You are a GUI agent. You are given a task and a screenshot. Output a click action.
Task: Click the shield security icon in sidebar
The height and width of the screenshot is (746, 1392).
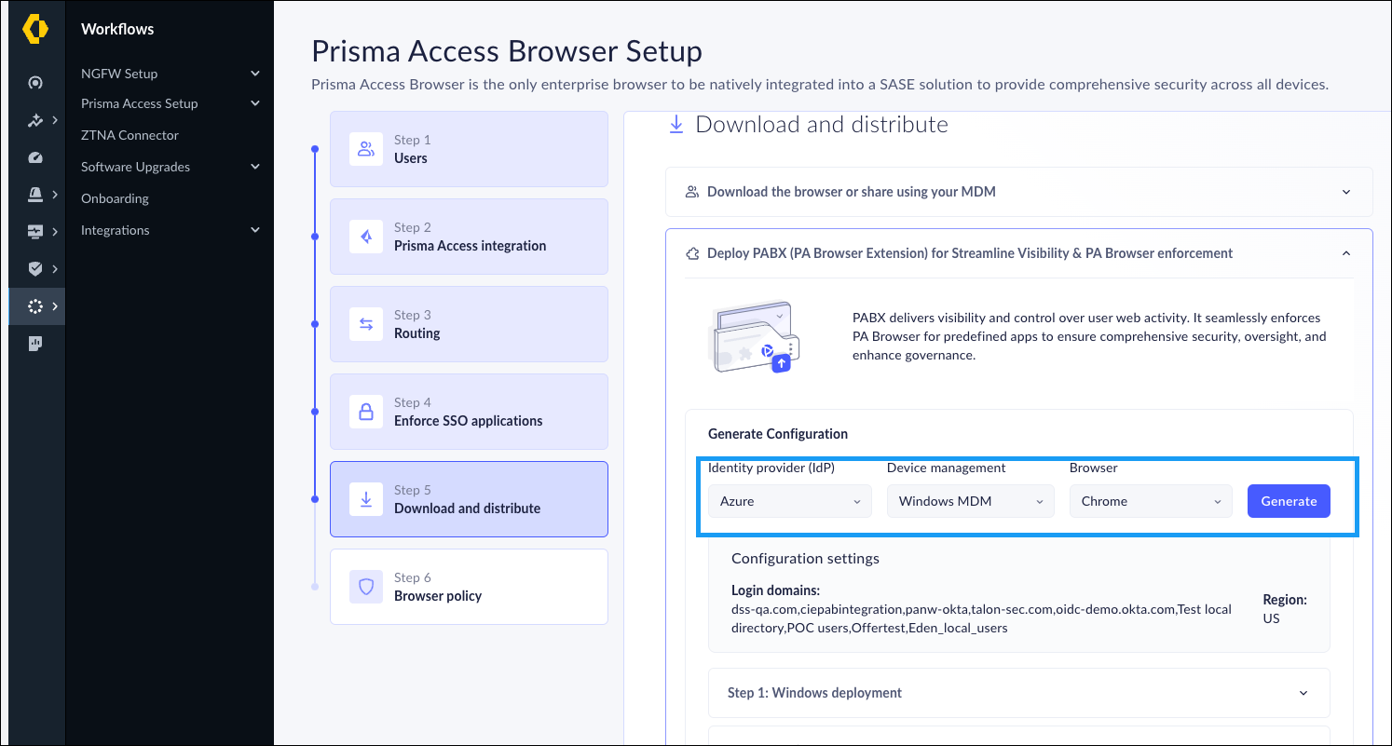point(35,268)
